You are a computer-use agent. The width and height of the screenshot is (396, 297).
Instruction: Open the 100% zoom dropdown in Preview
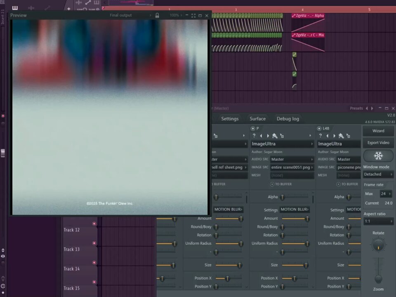[176, 15]
